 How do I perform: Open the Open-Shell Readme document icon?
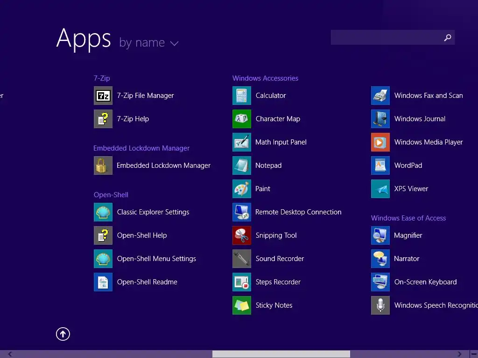[103, 282]
